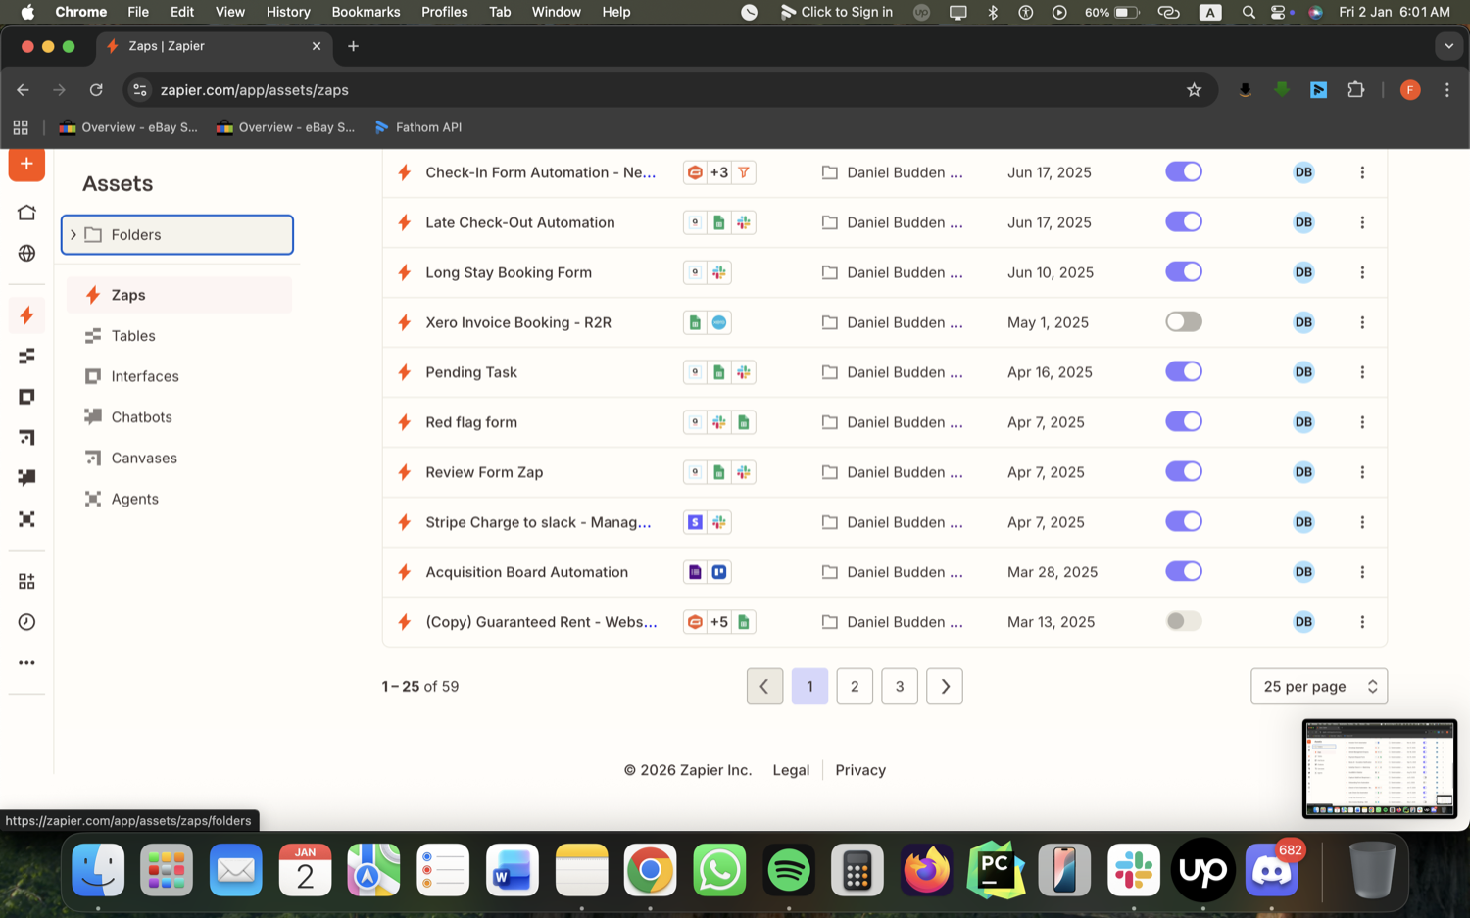
Task: Open Spotify from the Dock
Action: click(x=789, y=870)
